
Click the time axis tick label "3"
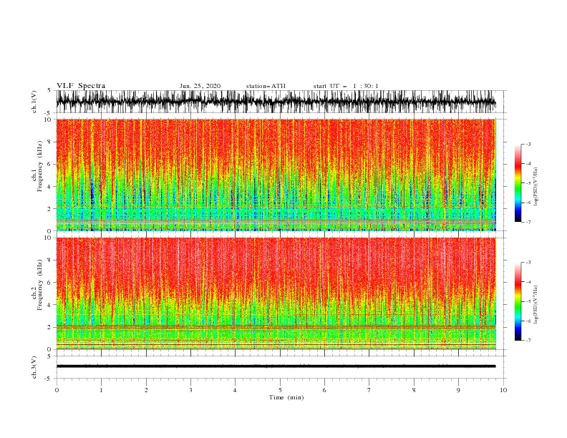pyautogui.click(x=190, y=390)
